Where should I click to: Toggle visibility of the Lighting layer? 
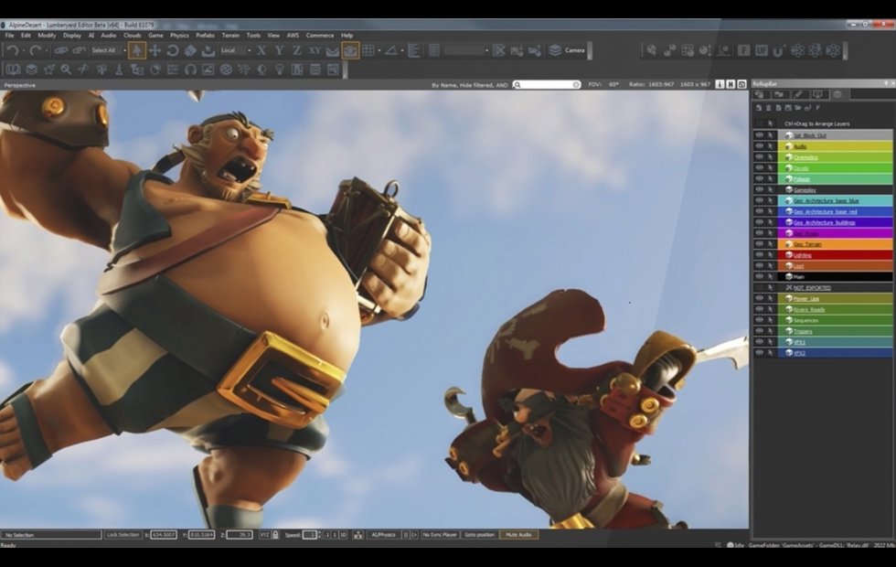(x=759, y=255)
